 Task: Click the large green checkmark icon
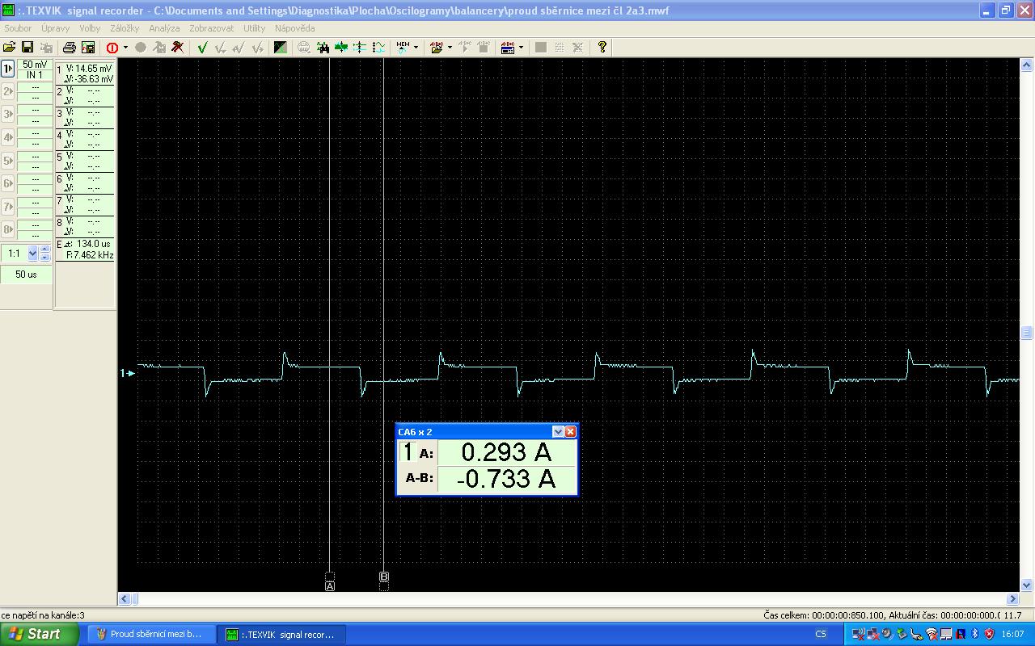tap(202, 48)
